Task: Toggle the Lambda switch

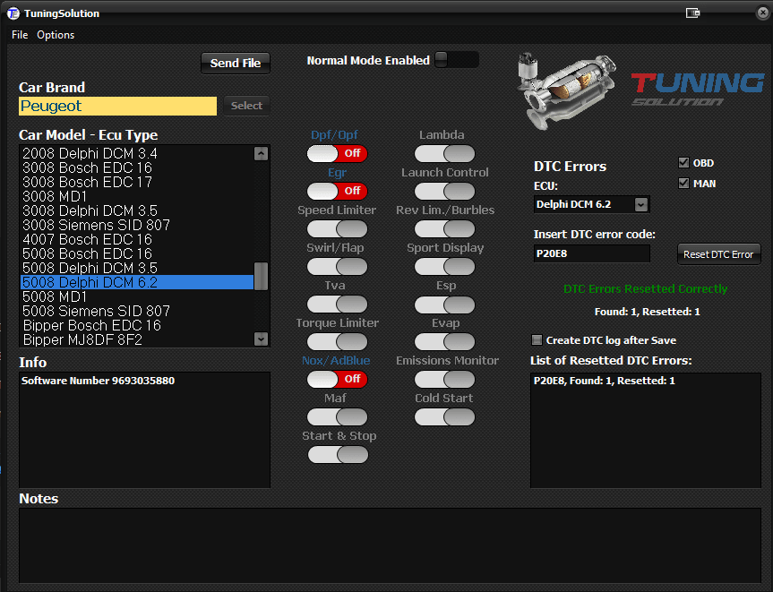Action: (444, 153)
